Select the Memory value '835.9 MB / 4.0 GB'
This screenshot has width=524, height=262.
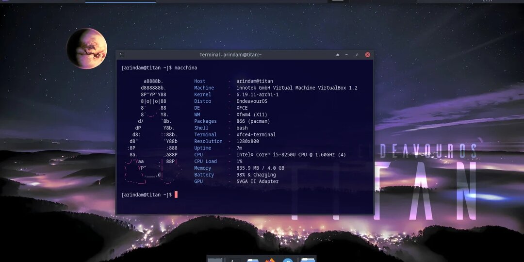[x=261, y=168]
